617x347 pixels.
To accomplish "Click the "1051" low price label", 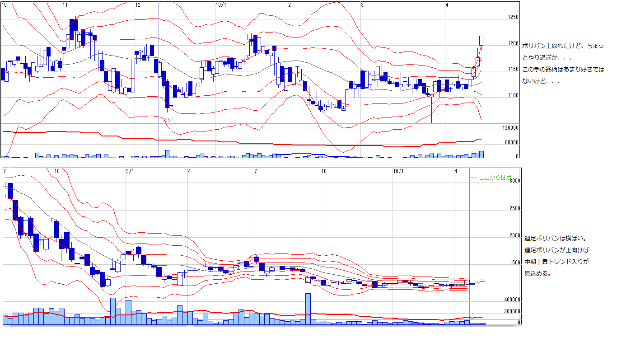I will (168, 120).
